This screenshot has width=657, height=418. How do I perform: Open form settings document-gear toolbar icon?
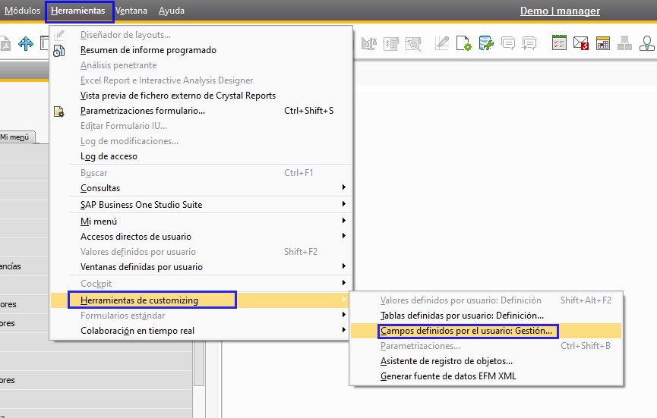tap(464, 43)
